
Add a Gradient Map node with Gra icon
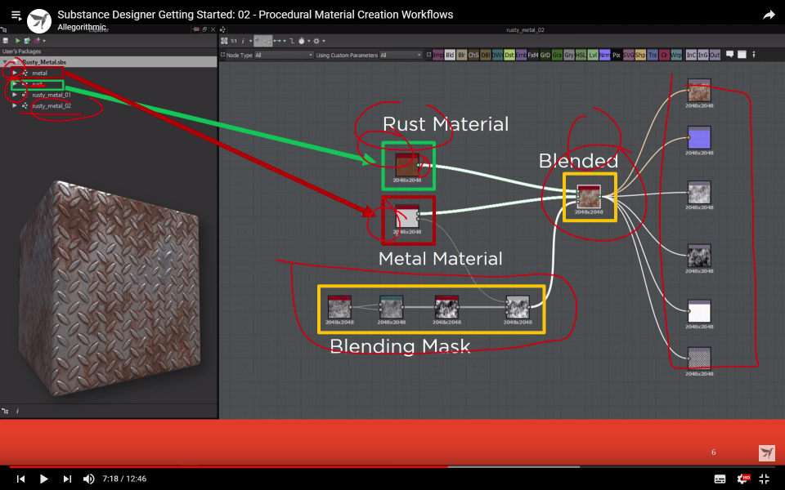click(557, 55)
